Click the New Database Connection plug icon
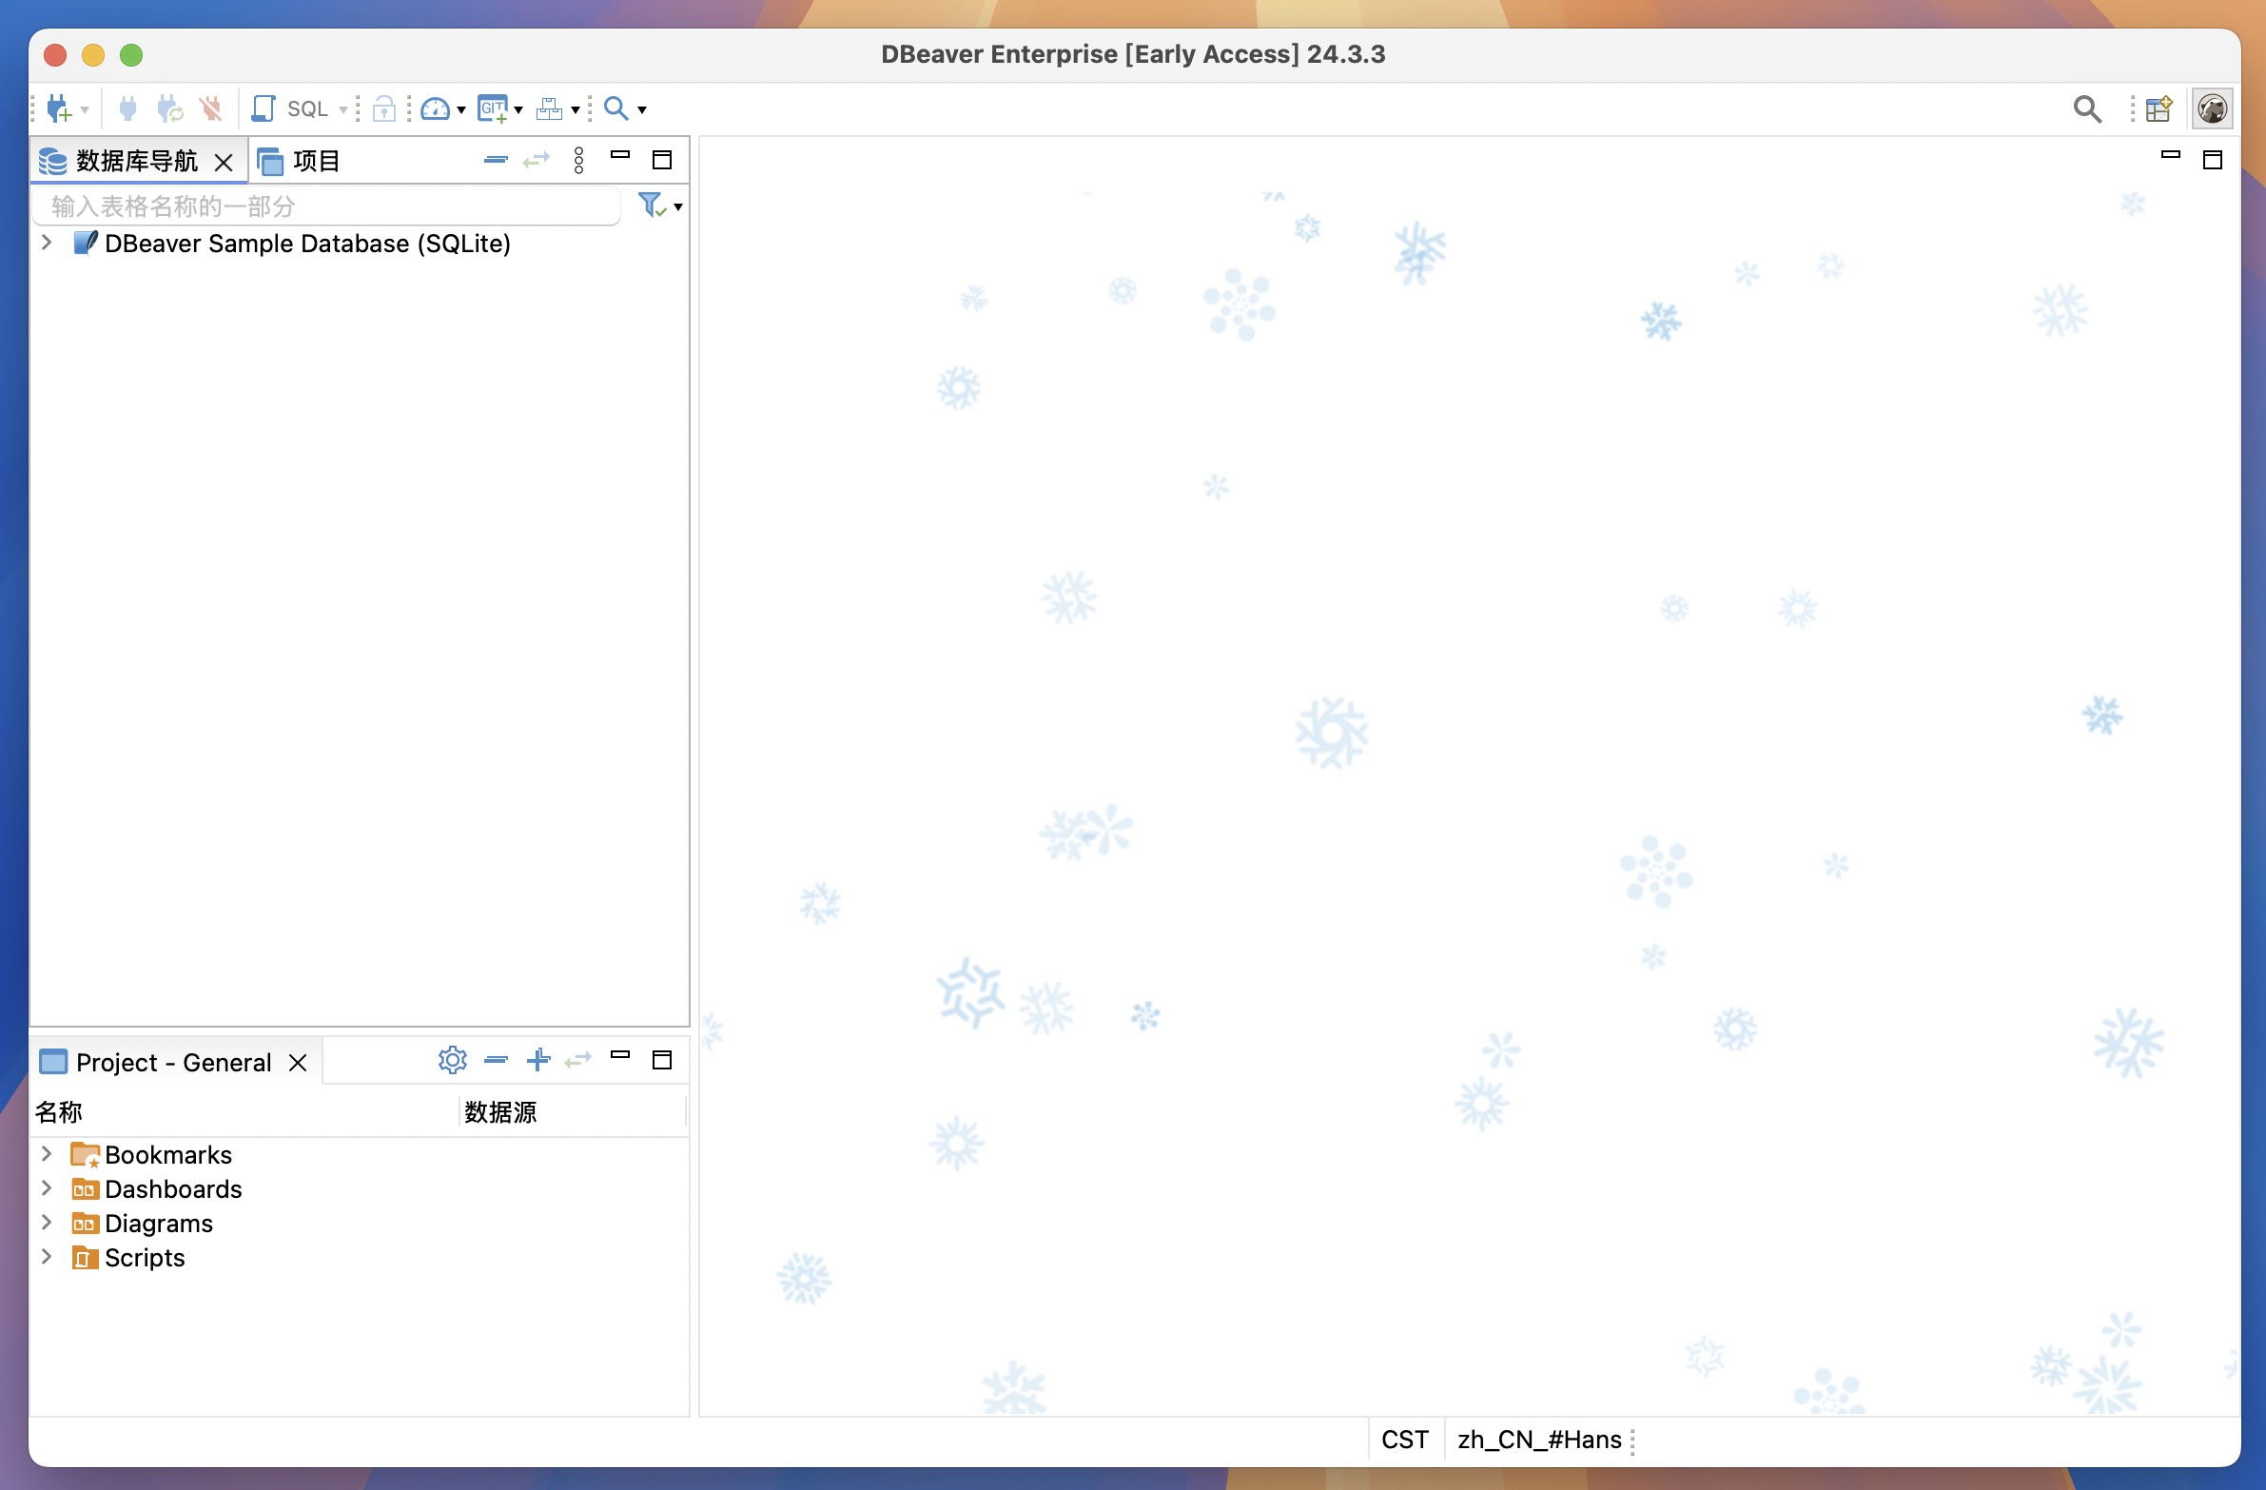 (x=59, y=108)
